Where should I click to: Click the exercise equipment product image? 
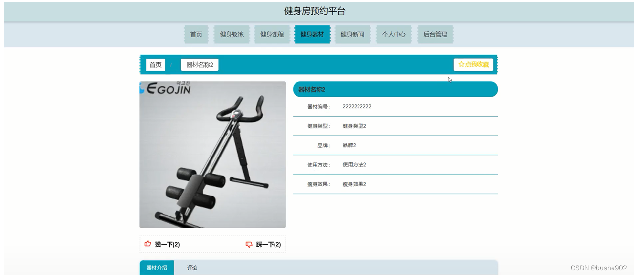coord(212,155)
